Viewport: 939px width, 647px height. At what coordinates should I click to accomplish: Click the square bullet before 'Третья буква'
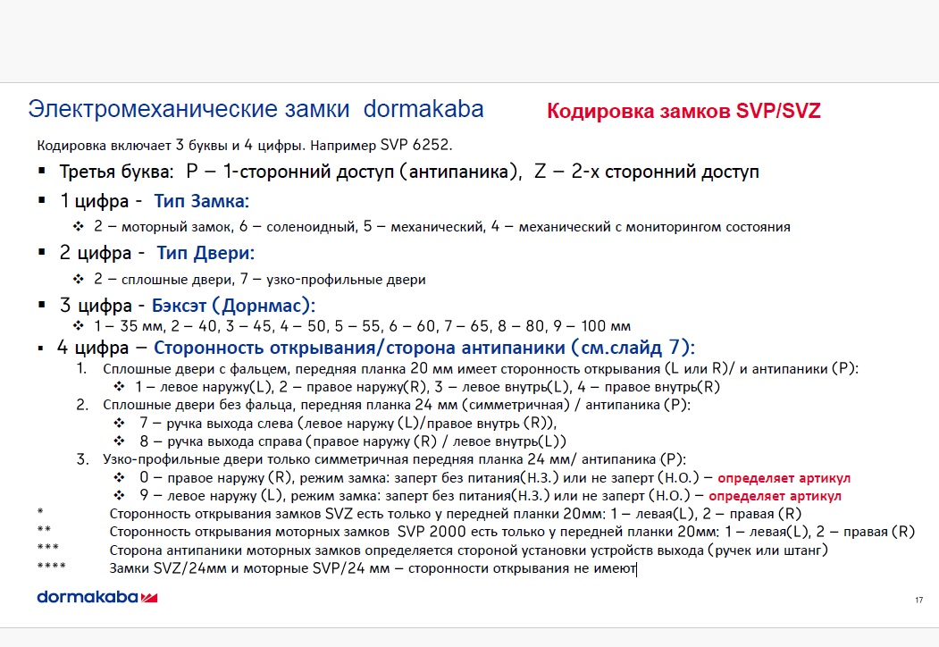click(42, 172)
